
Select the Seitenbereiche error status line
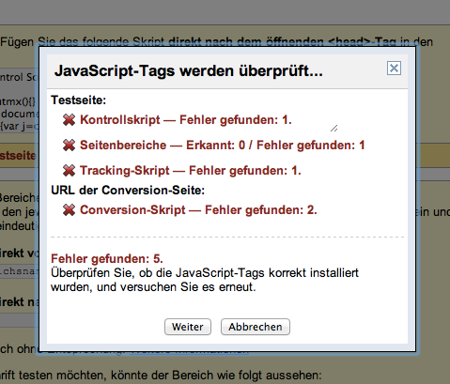pos(223,146)
